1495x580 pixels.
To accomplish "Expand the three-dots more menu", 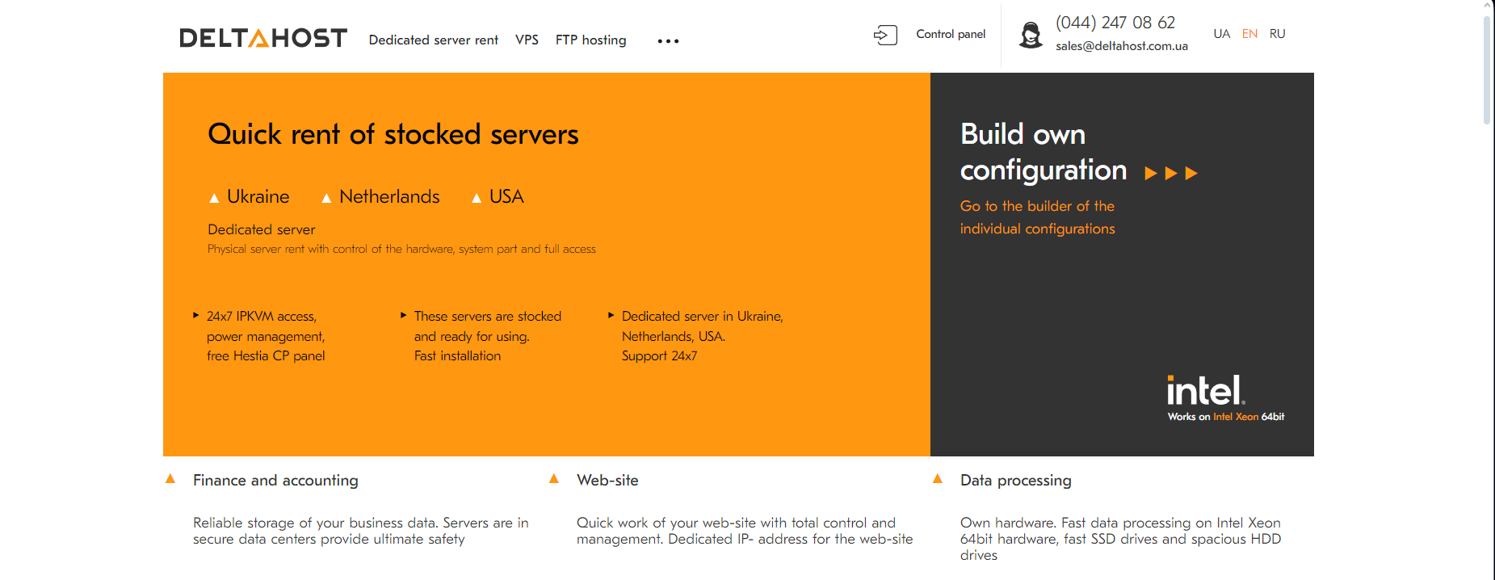I will [x=668, y=41].
